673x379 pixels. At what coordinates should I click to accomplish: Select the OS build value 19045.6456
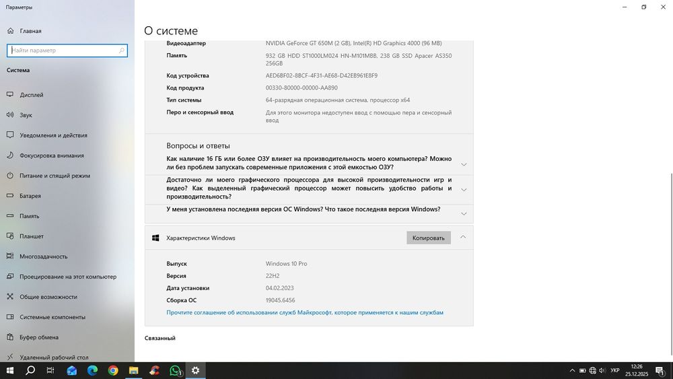pos(280,300)
